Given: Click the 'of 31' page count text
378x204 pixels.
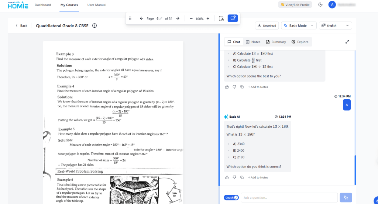Looking at the screenshot, I should pyautogui.click(x=168, y=18).
